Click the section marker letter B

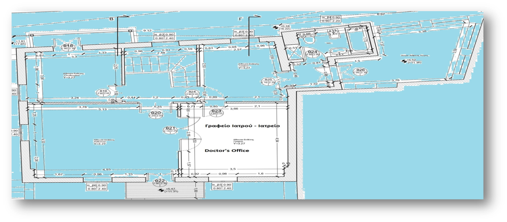pos(111,18)
